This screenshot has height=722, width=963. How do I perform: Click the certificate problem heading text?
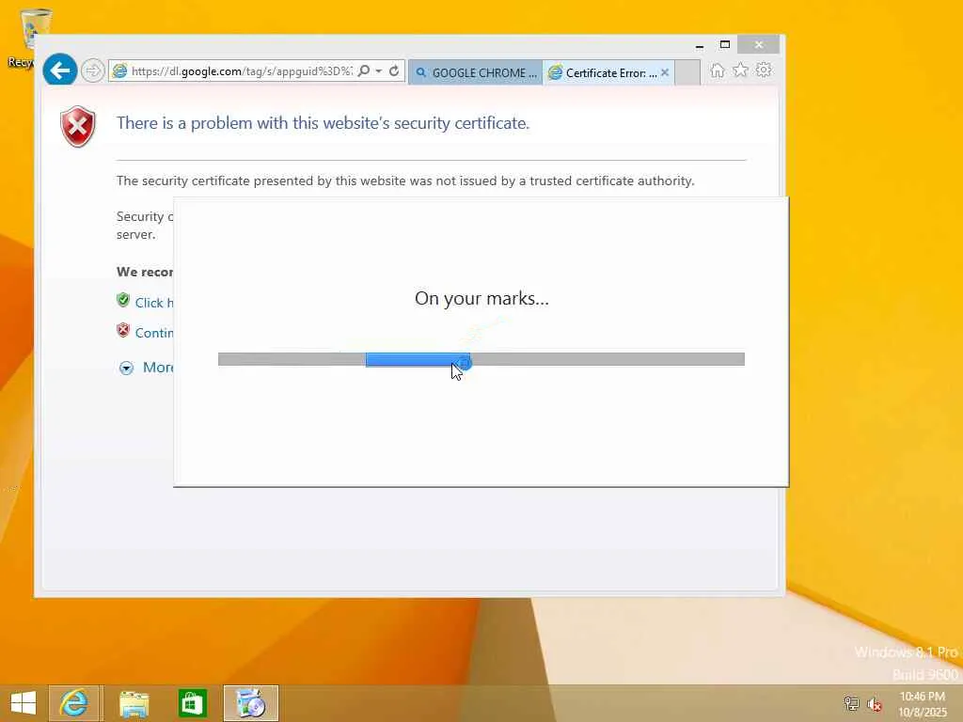click(324, 123)
